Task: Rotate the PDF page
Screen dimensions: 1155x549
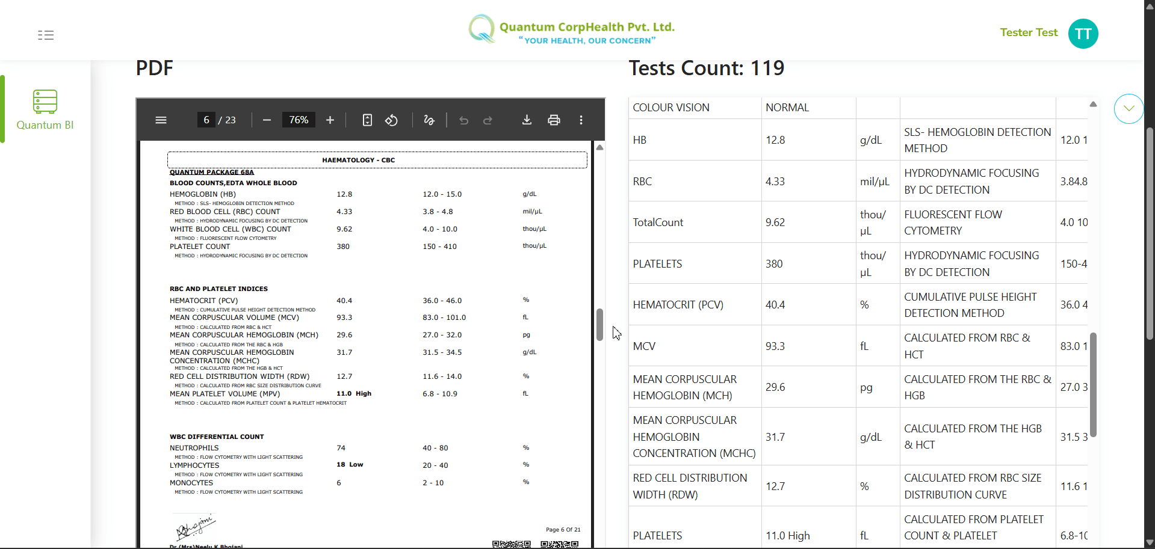Action: pos(392,120)
